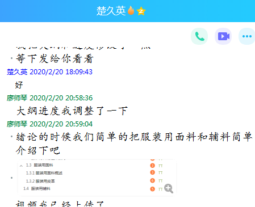Screen dimensions: 255x207
Task: Click the green icon on row 1.4
Action: [160, 189]
